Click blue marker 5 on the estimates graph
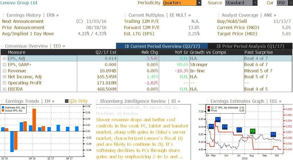 (x=225, y=127)
